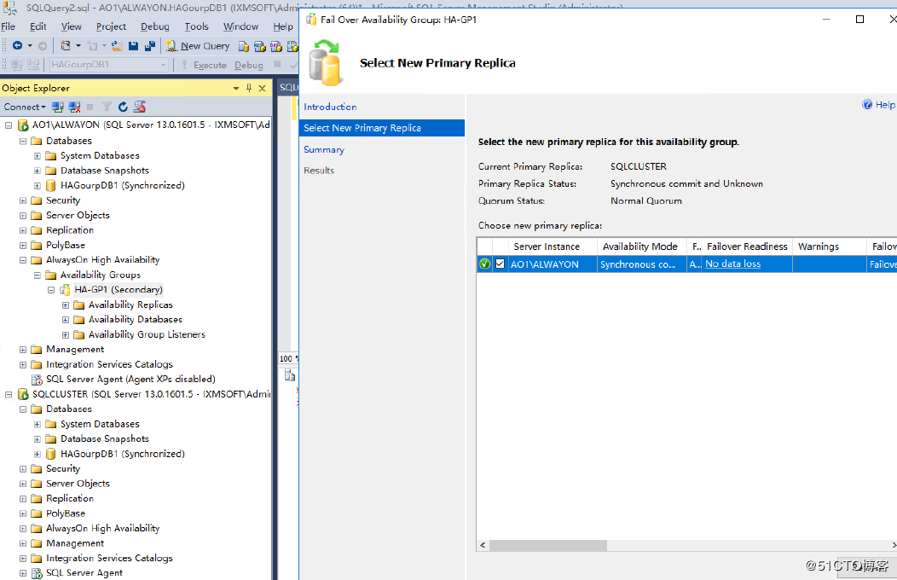Open the File menu
897x580 pixels.
click(8, 26)
